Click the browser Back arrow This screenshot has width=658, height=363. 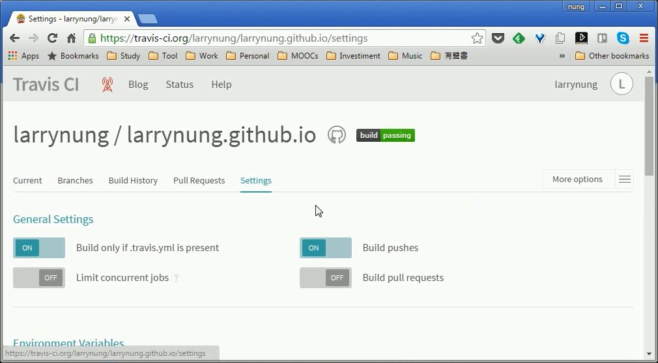[15, 38]
